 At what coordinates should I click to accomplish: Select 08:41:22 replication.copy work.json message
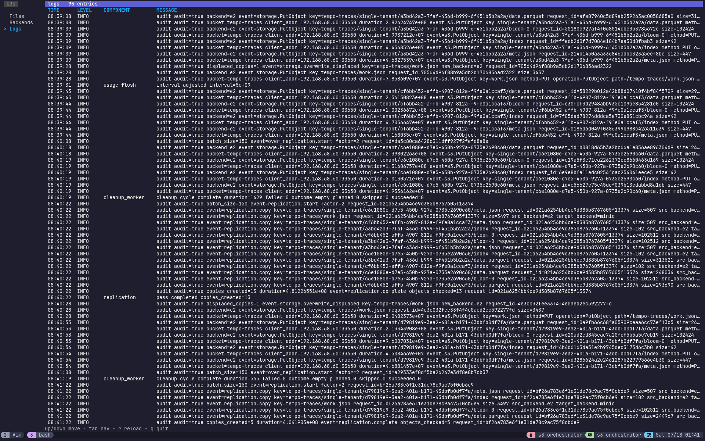386,404
